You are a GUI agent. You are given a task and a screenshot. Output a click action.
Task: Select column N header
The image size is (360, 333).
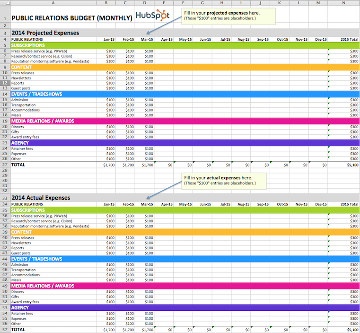pos(344,3)
